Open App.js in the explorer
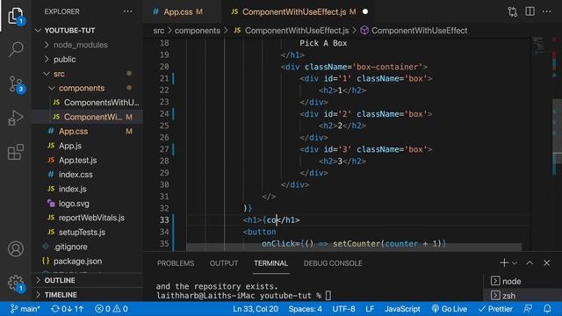562x316 pixels. pyautogui.click(x=87, y=146)
